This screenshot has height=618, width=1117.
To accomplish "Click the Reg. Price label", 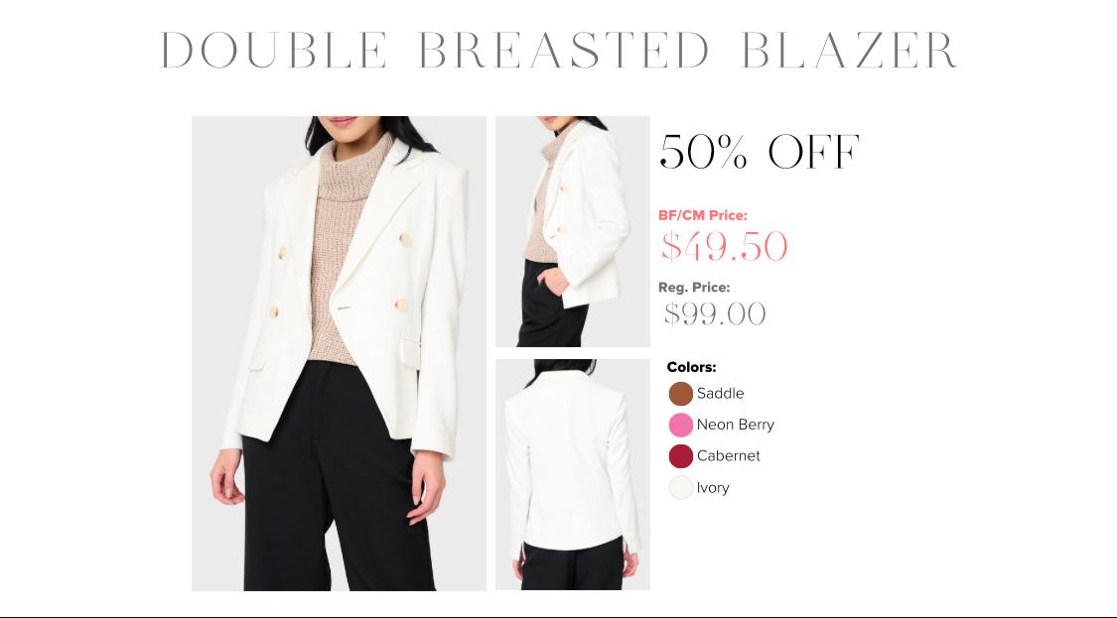I will coord(694,288).
